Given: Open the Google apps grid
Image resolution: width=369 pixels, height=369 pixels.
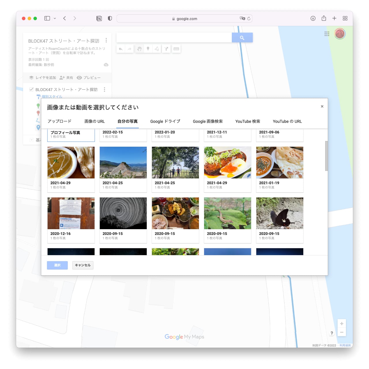Looking at the screenshot, I should (327, 34).
